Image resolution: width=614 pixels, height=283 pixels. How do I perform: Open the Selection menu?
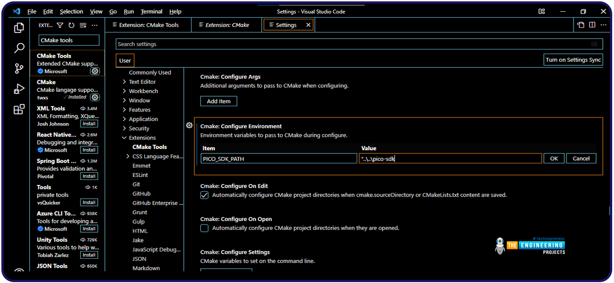click(71, 11)
